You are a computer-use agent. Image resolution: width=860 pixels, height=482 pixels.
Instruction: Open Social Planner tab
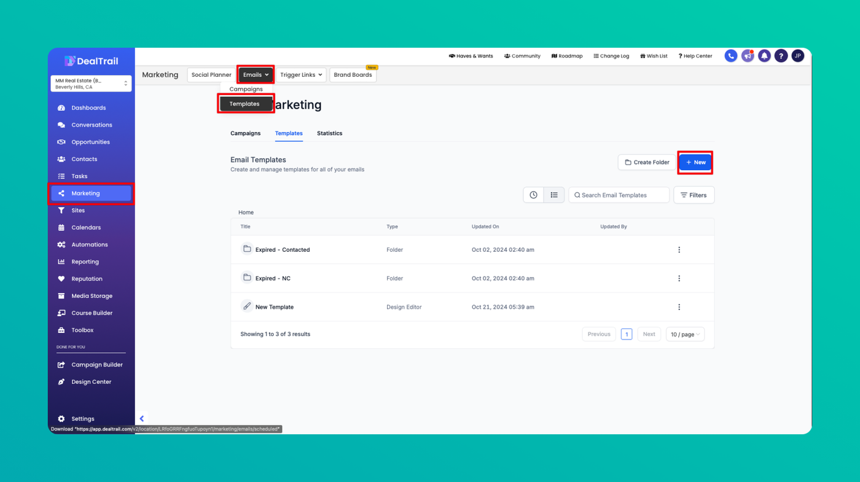point(211,75)
